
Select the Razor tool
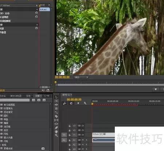click(x=56, y=116)
